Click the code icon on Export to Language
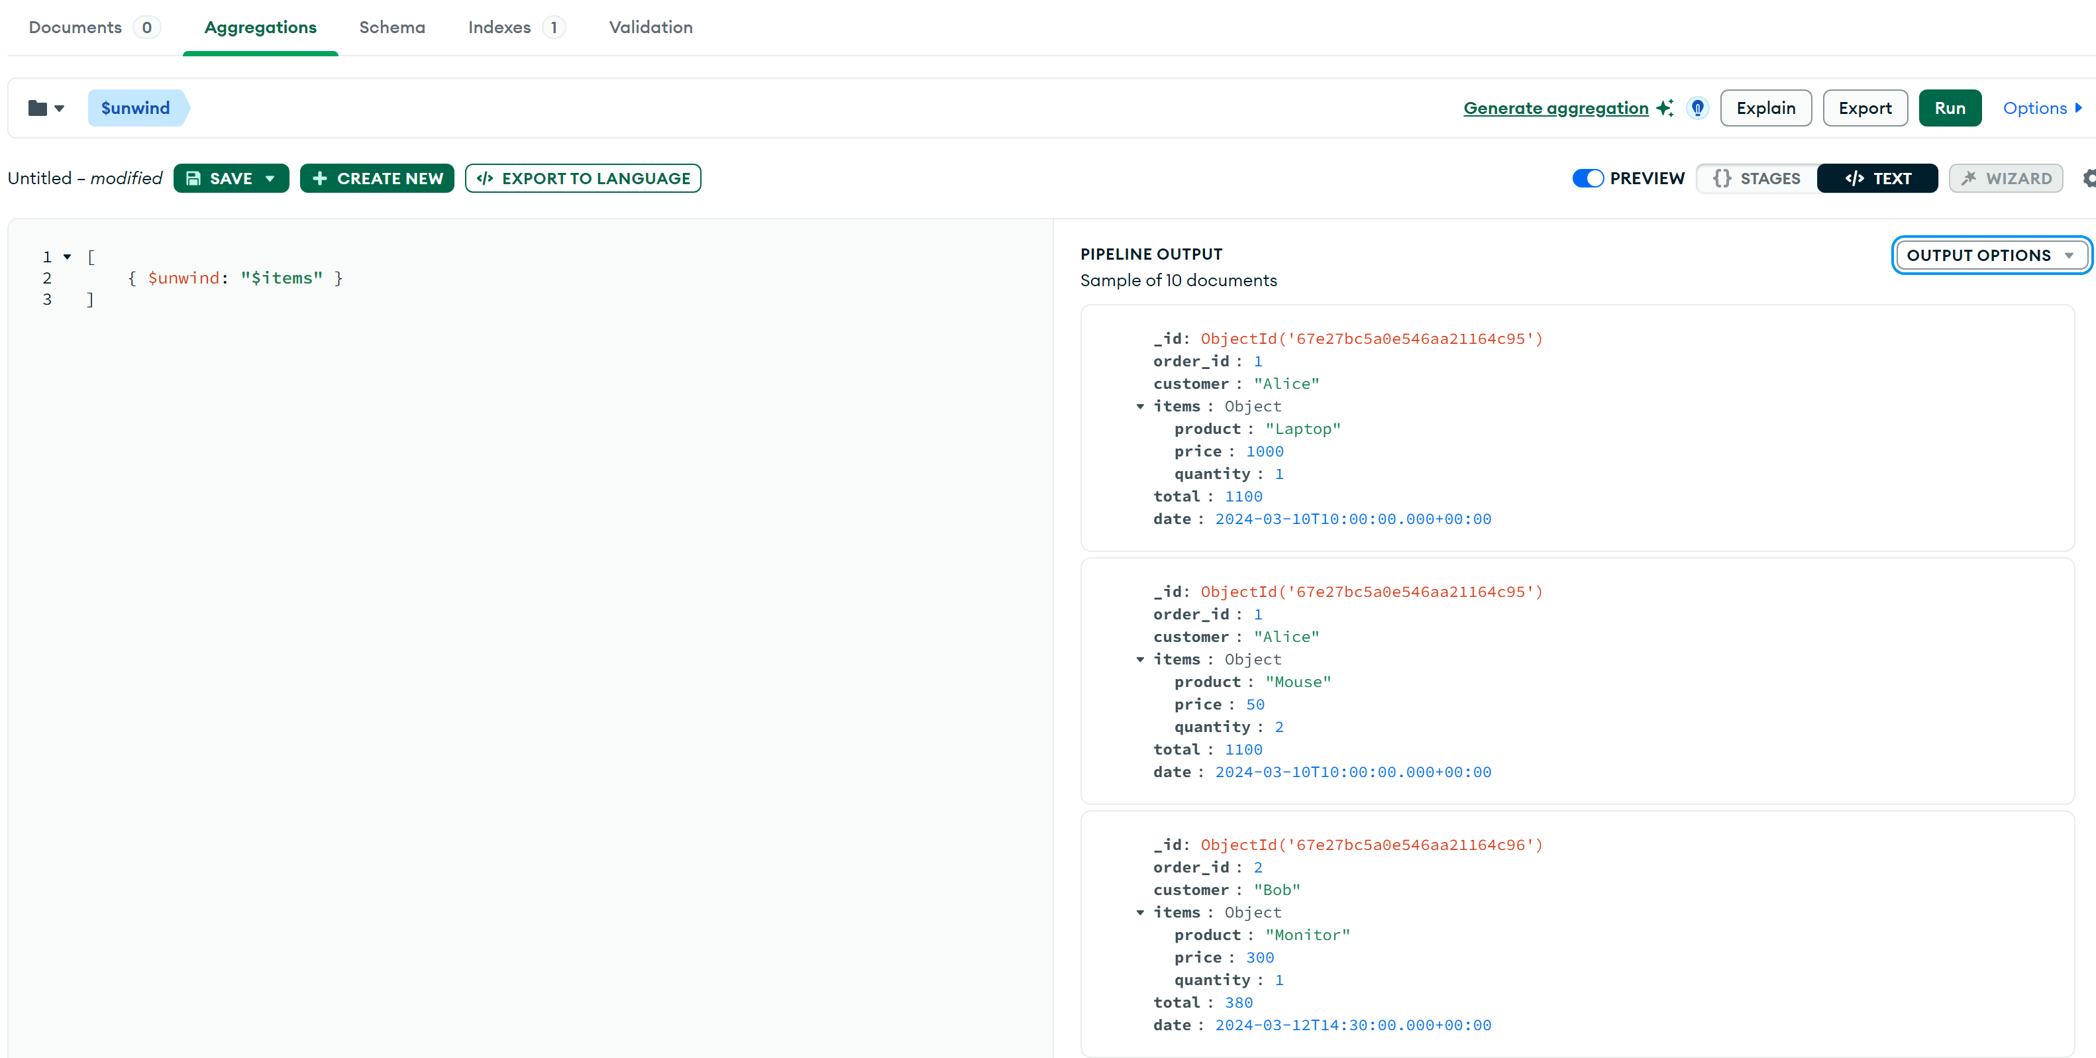This screenshot has height=1058, width=2096. (x=485, y=178)
